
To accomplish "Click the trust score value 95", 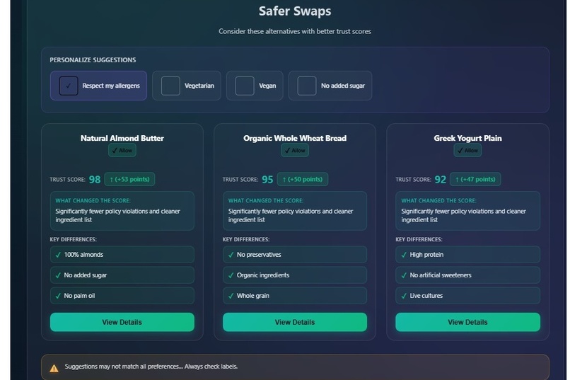I will (267, 180).
